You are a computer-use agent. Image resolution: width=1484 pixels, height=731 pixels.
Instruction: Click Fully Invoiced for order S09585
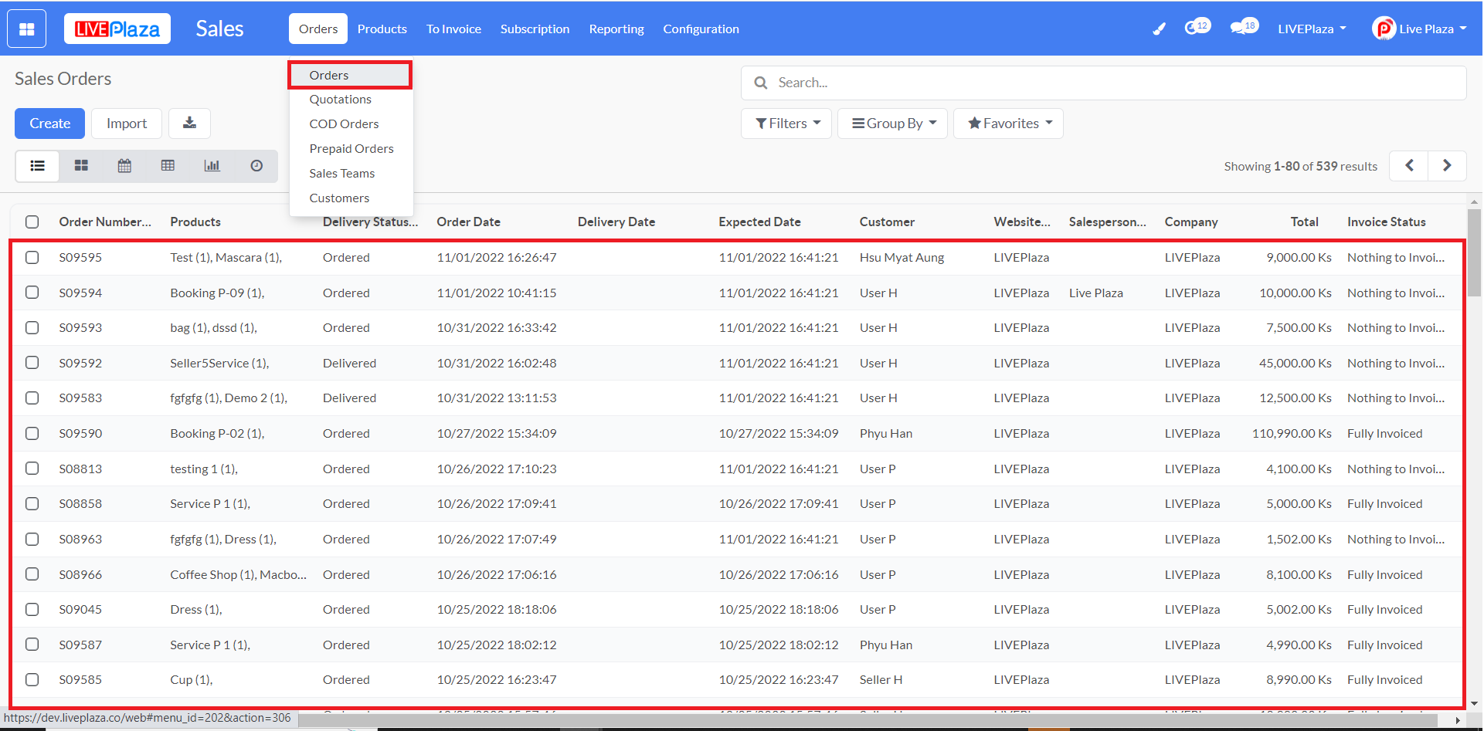(1384, 680)
